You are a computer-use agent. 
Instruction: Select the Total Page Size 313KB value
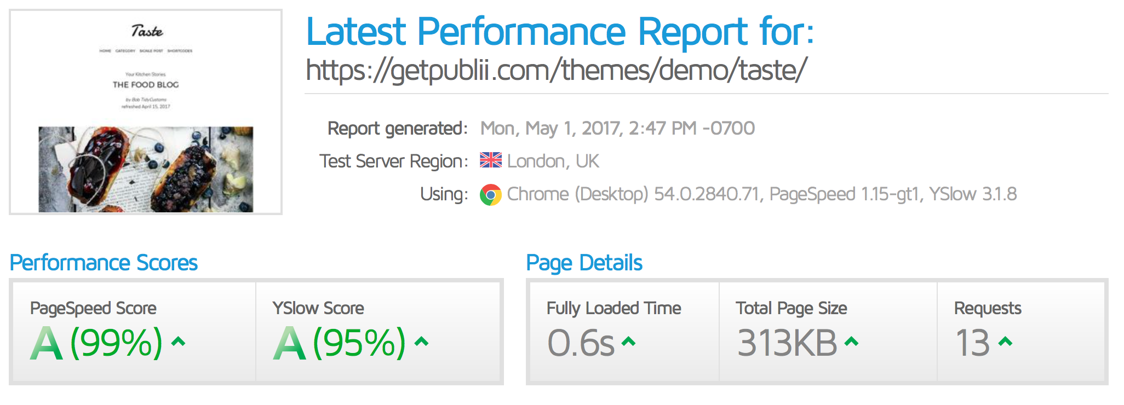click(787, 343)
